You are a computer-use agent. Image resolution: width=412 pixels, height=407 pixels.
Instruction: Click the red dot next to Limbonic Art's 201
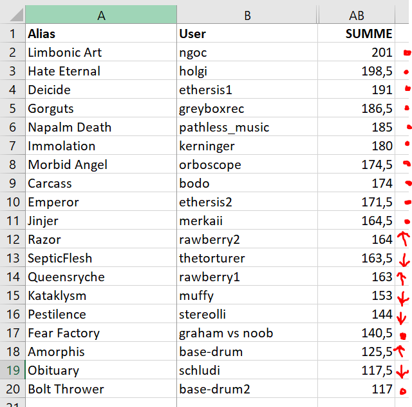coord(406,54)
